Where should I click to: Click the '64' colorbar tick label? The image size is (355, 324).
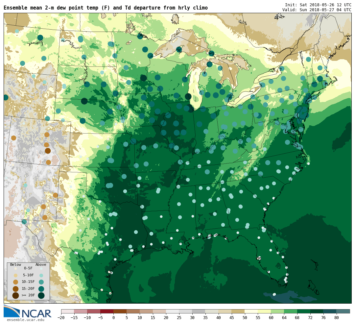click(x=284, y=318)
